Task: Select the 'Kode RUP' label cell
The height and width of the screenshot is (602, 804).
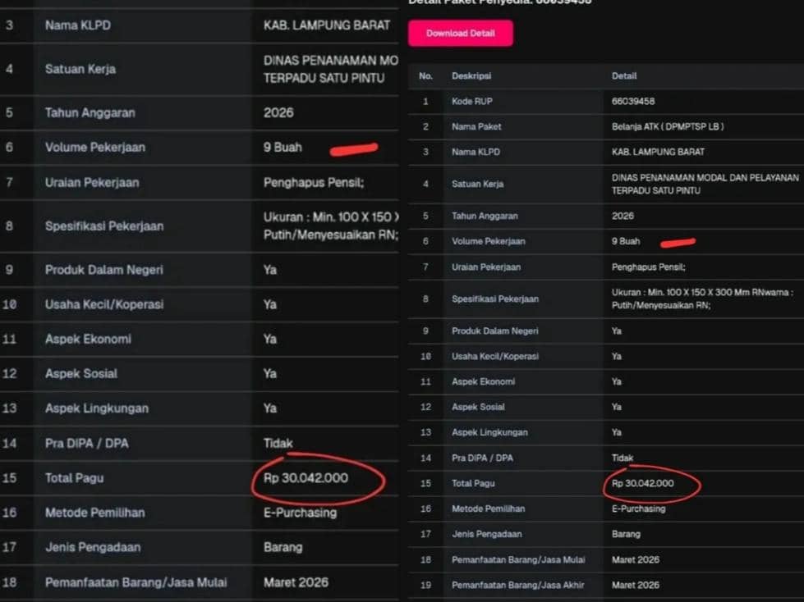Action: pos(471,102)
